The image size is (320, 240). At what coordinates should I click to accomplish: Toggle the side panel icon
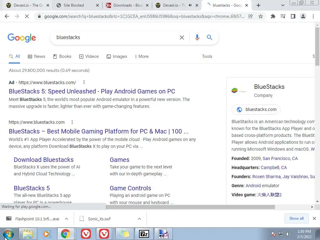[x=293, y=16]
